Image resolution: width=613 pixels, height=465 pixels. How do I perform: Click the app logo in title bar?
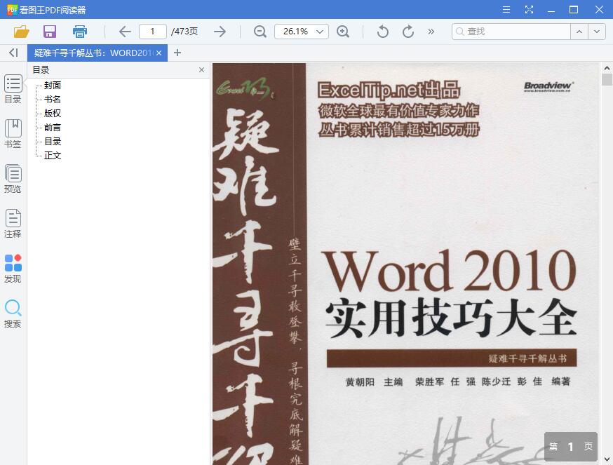coord(12,9)
